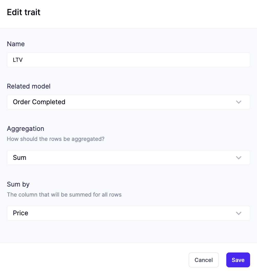The image size is (257, 273).
Task: Expand the Aggregation dropdown
Action: [128, 158]
